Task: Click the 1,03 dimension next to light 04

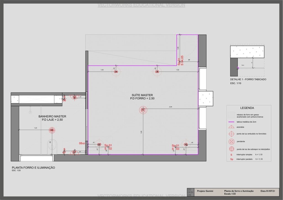Action: coord(102,70)
